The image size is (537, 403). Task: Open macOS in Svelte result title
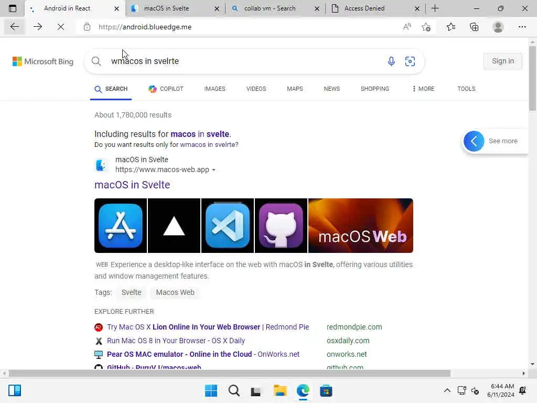[x=132, y=185]
